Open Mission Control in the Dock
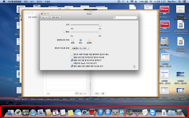189x118 pixels. (26, 113)
